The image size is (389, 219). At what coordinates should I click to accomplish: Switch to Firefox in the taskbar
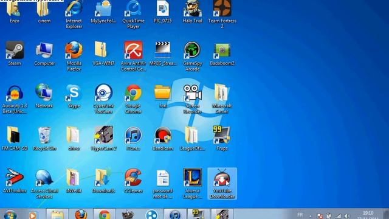tap(81, 214)
